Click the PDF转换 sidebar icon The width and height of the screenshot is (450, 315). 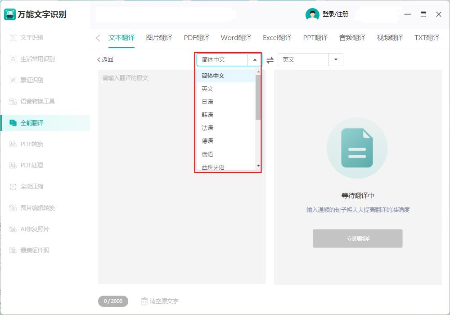[x=13, y=144]
